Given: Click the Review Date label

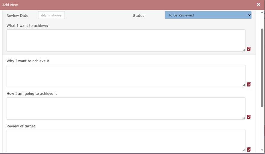Looking at the screenshot, I should pos(17,16).
